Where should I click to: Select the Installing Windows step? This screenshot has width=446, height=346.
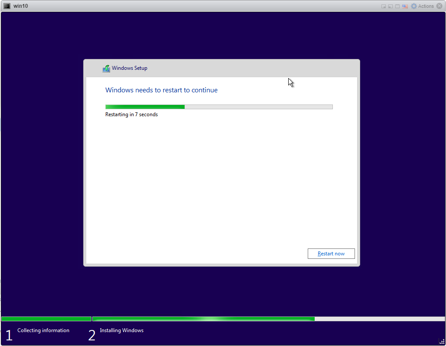pyautogui.click(x=121, y=330)
